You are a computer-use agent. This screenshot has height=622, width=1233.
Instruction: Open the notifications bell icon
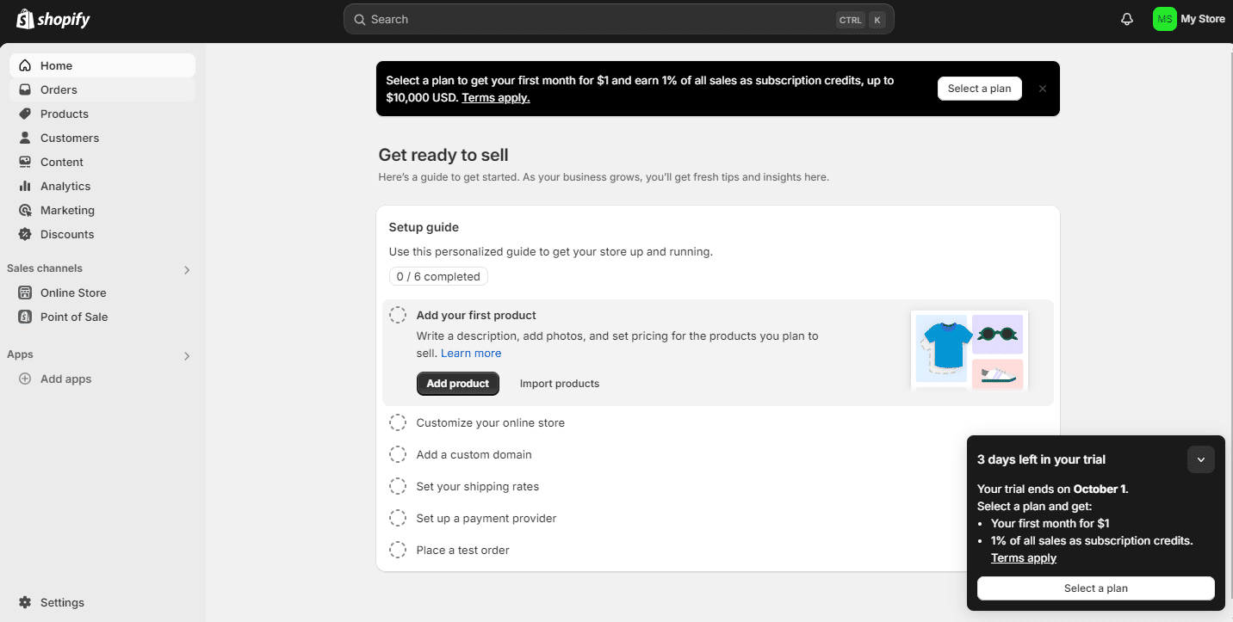1126,19
